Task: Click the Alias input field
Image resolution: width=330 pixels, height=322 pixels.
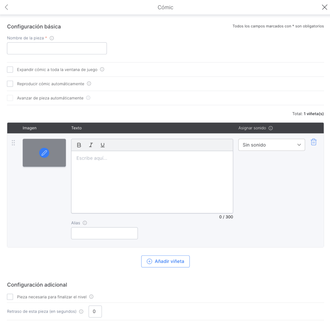Action: pyautogui.click(x=104, y=233)
